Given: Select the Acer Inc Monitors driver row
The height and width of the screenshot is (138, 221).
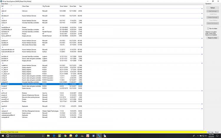Looking at the screenshot, I should coord(42,93).
